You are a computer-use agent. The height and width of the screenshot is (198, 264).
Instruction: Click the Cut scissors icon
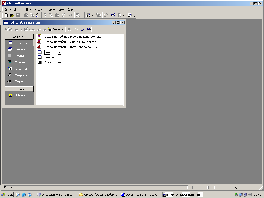pyautogui.click(x=45, y=15)
